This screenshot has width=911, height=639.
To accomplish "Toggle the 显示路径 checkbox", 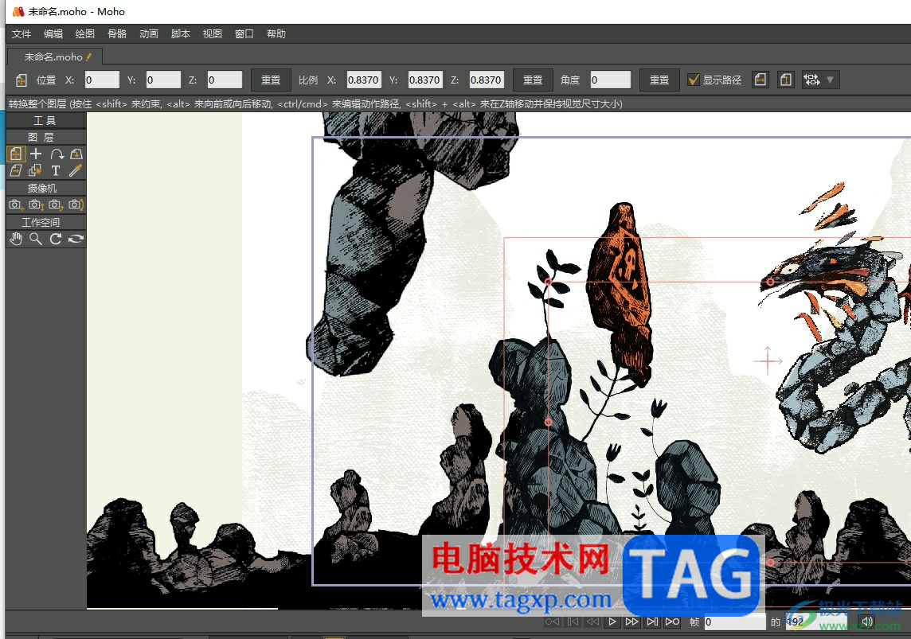I will pyautogui.click(x=693, y=80).
